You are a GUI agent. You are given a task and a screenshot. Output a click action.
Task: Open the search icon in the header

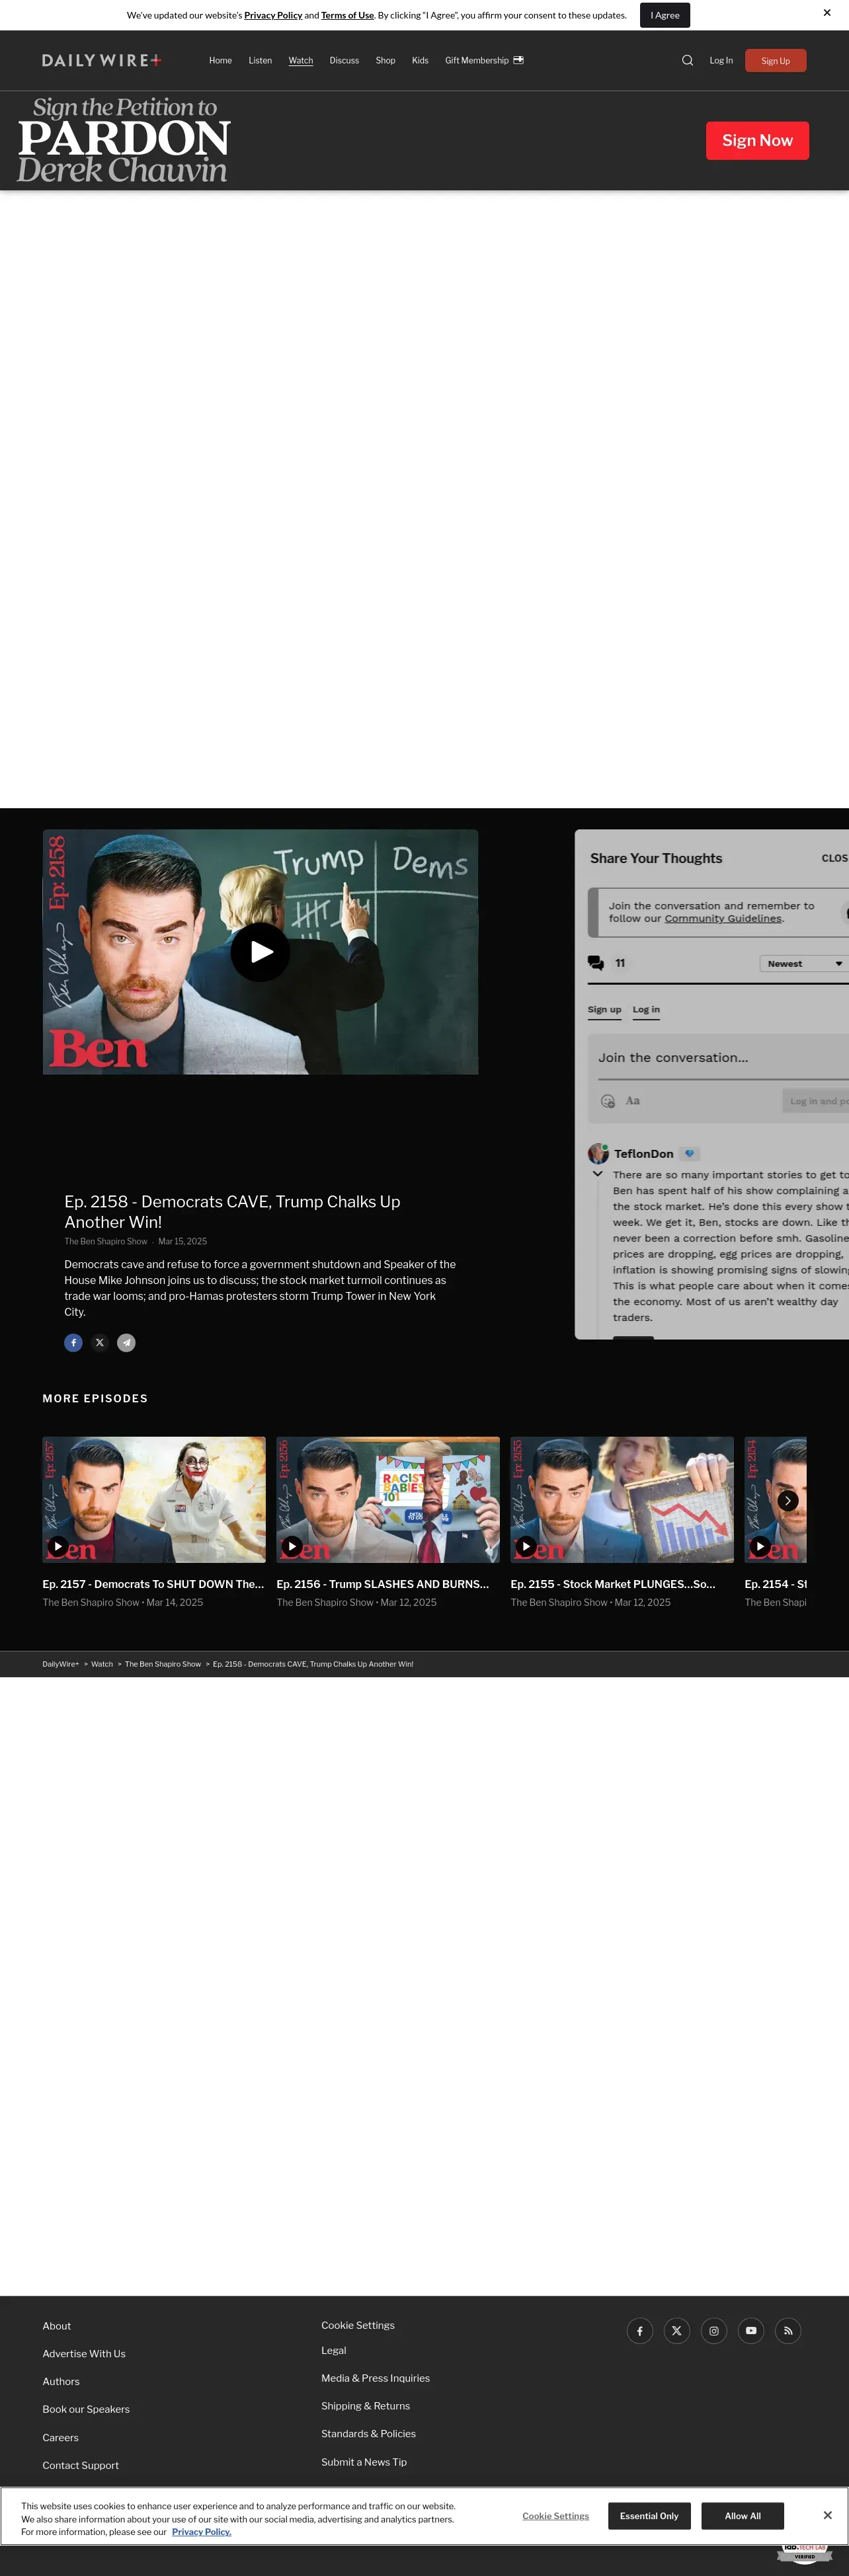click(x=687, y=60)
